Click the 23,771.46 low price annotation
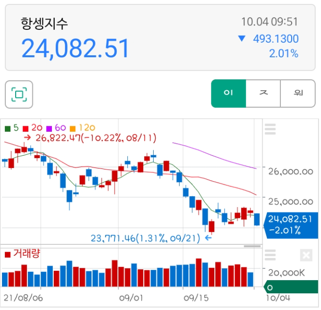Image resolution: width=321 pixels, height=310 pixels. pyautogui.click(x=145, y=238)
